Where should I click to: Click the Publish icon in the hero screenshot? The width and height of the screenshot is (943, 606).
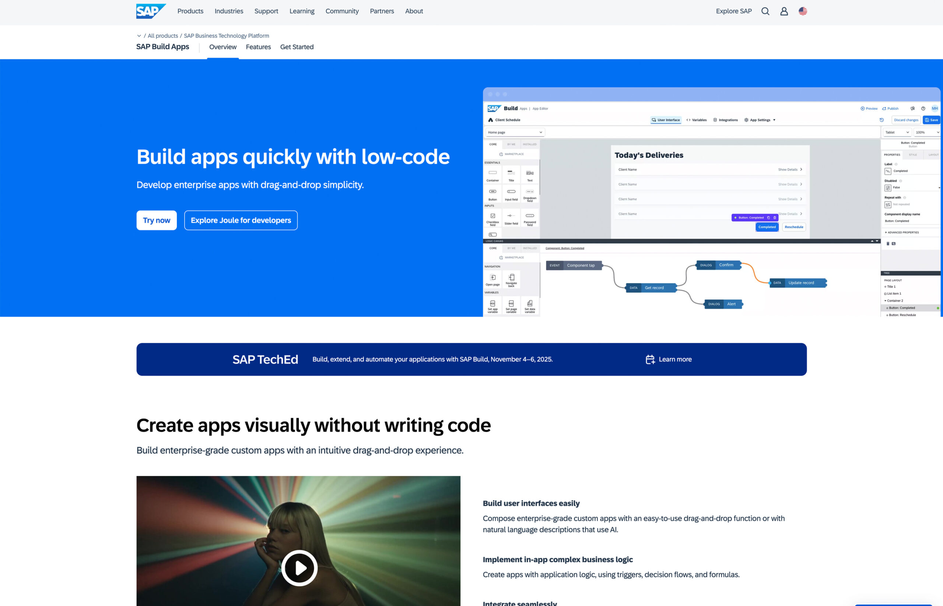(x=884, y=109)
